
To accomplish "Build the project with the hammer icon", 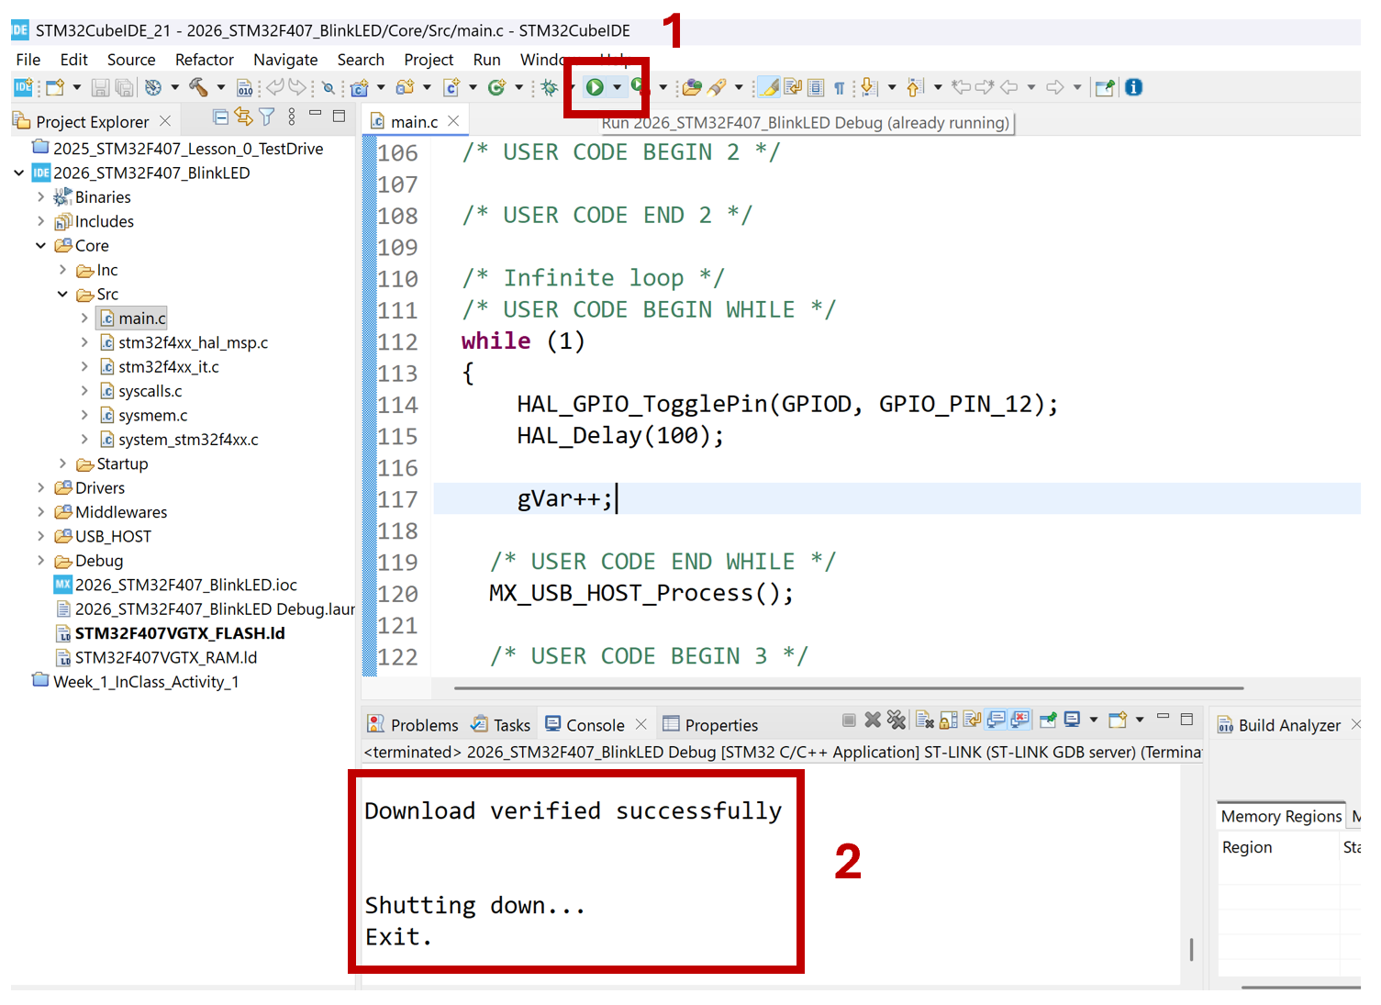I will pyautogui.click(x=197, y=87).
